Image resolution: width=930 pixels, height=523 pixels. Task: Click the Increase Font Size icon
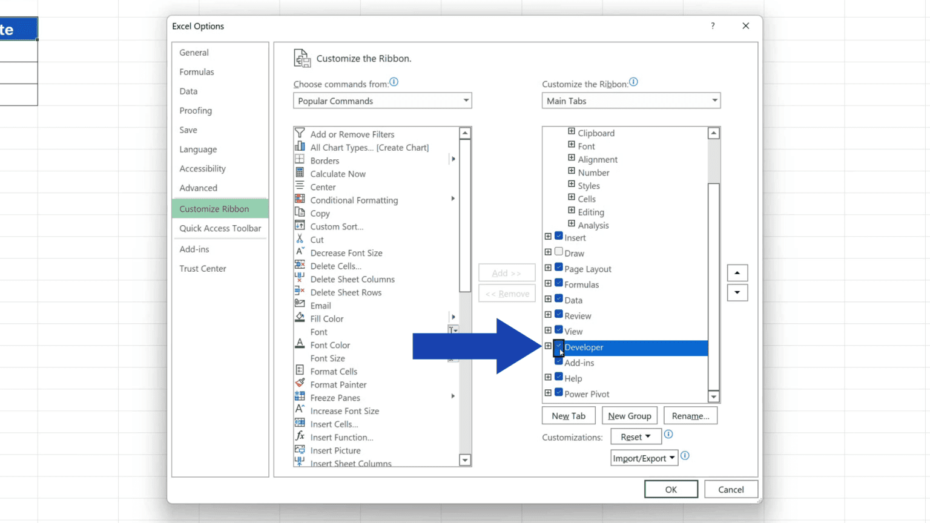[300, 410]
